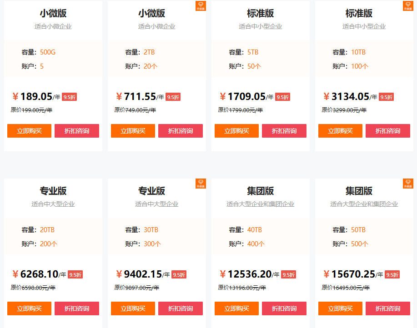Screen dimensions: 417x328
Task: Click the 集团版 title on the 40TB card
Action: pyautogui.click(x=261, y=191)
